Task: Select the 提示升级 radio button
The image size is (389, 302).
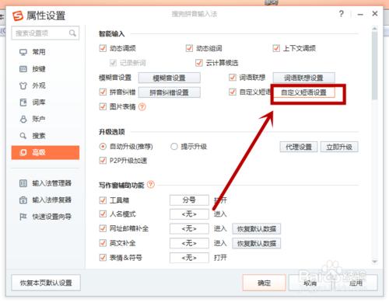Action: tap(173, 147)
